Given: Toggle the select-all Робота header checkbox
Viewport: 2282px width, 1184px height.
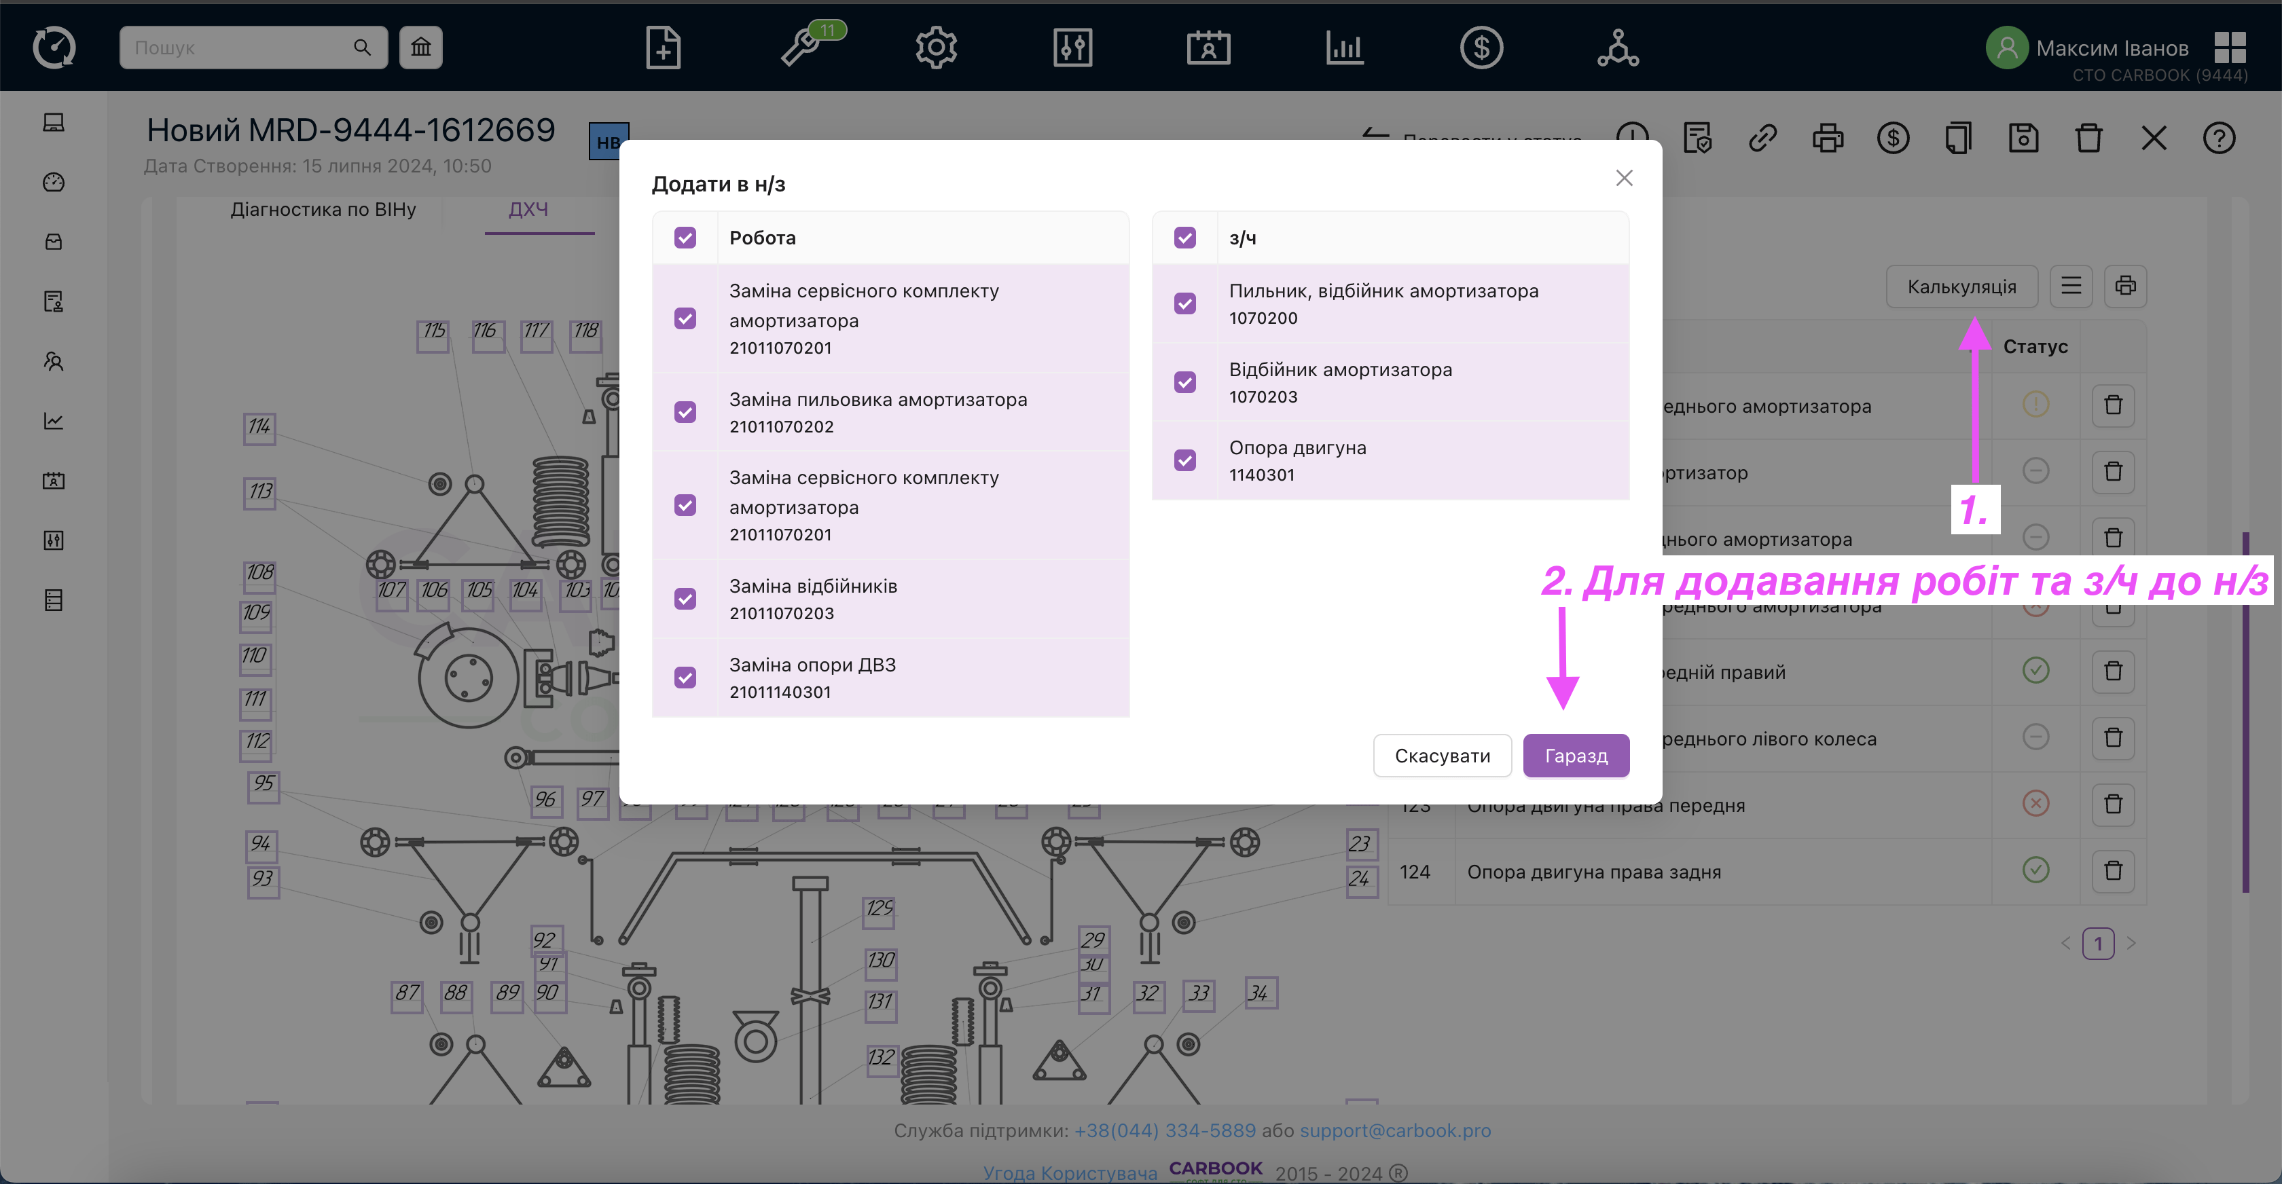Looking at the screenshot, I should click(x=685, y=238).
